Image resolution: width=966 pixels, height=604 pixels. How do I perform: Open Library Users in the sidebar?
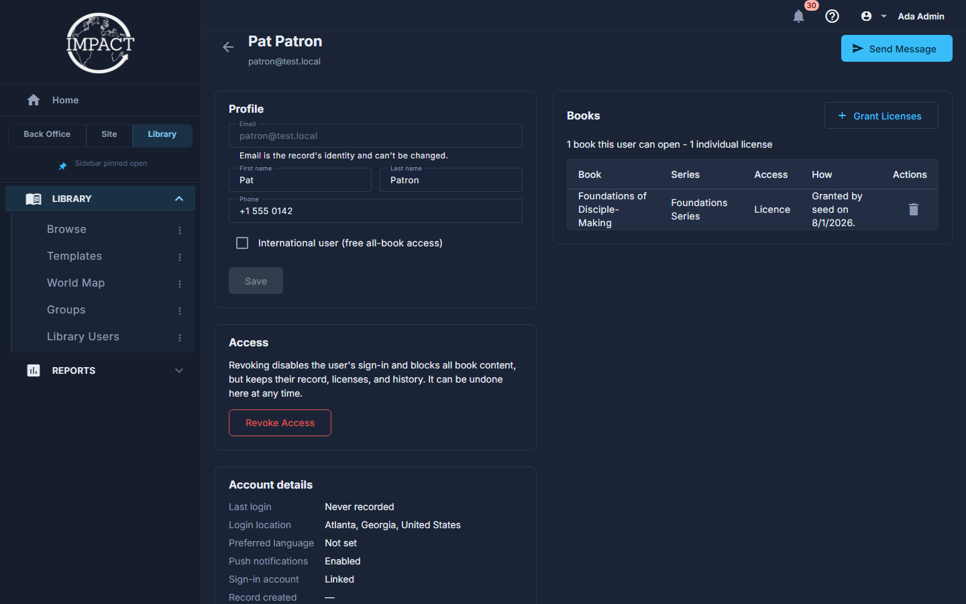click(x=83, y=337)
